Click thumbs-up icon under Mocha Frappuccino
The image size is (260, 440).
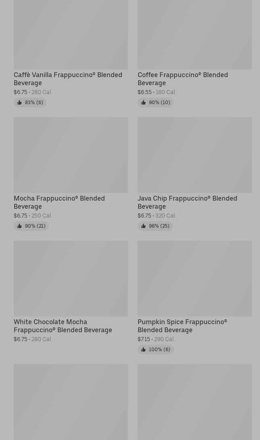click(19, 226)
